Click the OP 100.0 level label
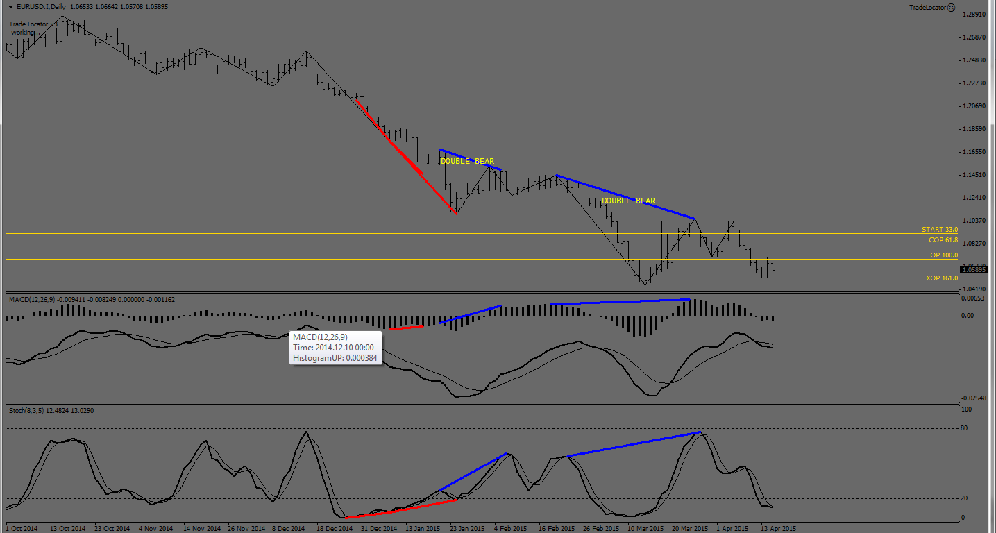 pos(944,255)
